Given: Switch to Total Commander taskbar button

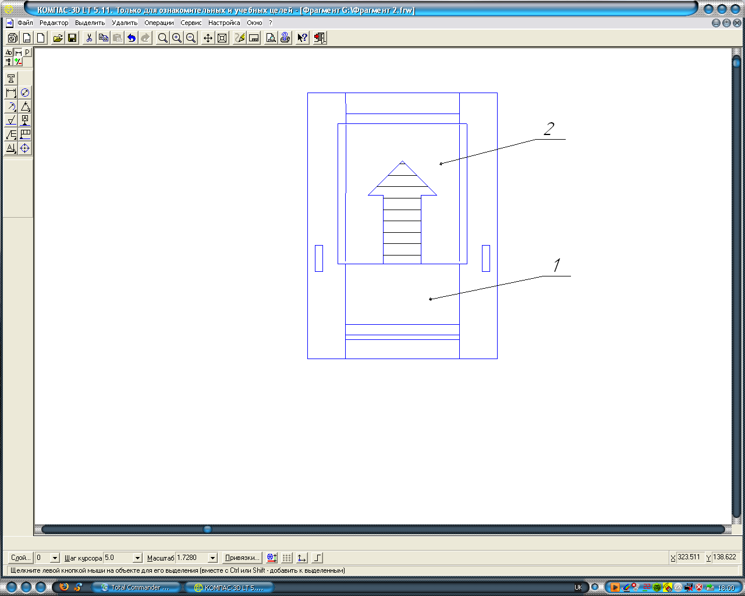Looking at the screenshot, I should coord(137,587).
